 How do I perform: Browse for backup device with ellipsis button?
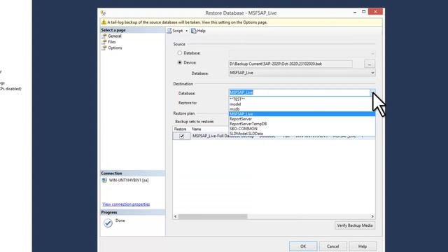(x=370, y=64)
